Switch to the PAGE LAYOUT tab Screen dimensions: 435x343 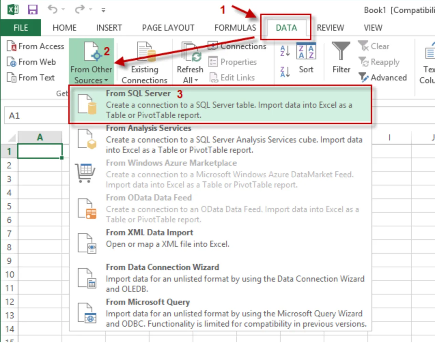[x=168, y=28]
